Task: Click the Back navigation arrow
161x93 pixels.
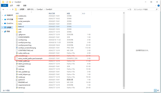Action: click(3, 9)
